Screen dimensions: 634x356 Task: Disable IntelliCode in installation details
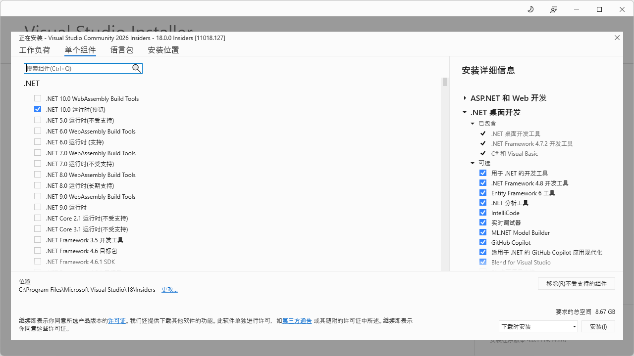483,213
